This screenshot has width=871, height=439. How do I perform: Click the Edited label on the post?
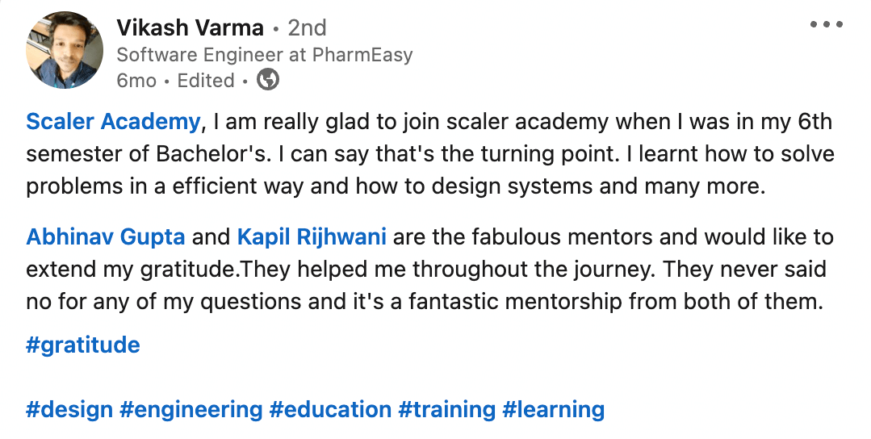pos(206,81)
